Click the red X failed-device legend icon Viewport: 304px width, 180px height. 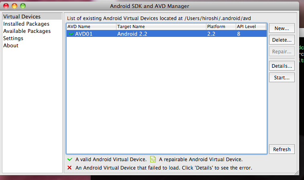click(69, 168)
